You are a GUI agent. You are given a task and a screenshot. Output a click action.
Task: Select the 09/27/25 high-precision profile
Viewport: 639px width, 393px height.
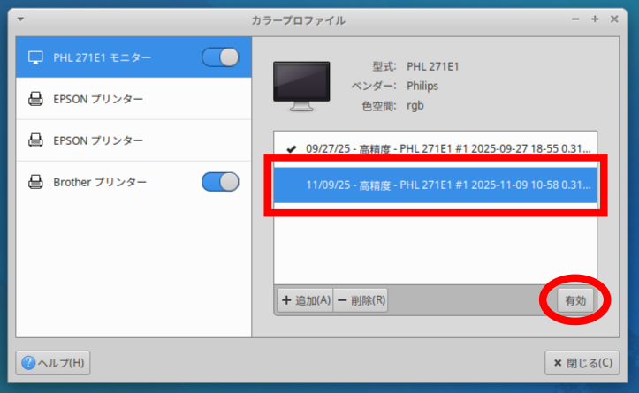click(446, 148)
